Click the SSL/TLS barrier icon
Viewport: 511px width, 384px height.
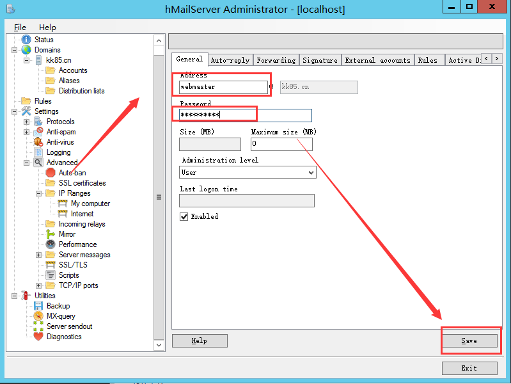click(50, 264)
